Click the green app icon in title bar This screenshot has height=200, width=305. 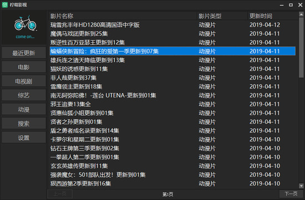[4, 4]
